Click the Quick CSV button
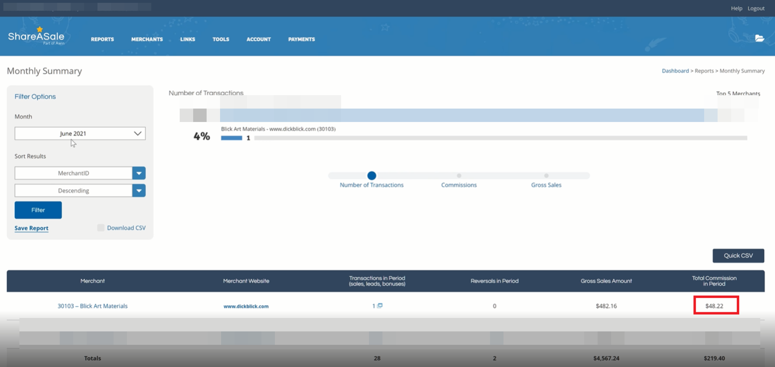Image resolution: width=775 pixels, height=367 pixels. (738, 256)
